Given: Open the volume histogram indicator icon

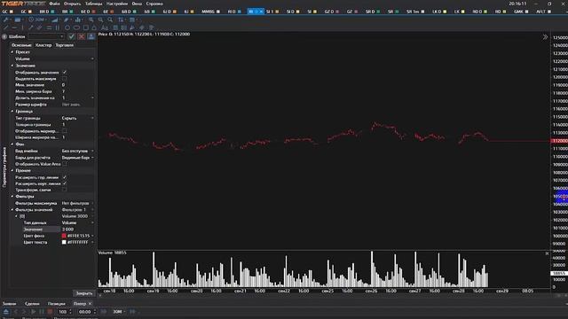Looking at the screenshot, I should [55, 19].
